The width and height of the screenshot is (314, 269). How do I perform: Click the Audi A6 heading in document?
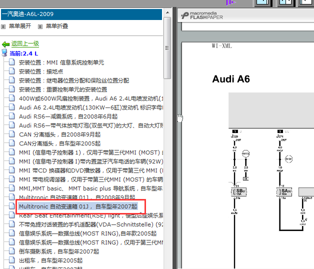[x=231, y=79]
